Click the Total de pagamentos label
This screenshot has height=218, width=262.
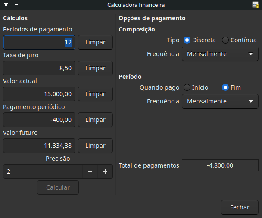coord(149,165)
